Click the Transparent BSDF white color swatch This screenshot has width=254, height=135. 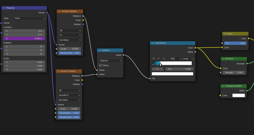pos(238,95)
